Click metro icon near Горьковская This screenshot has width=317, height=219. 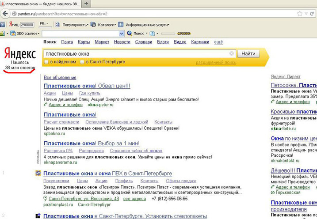point(273,193)
